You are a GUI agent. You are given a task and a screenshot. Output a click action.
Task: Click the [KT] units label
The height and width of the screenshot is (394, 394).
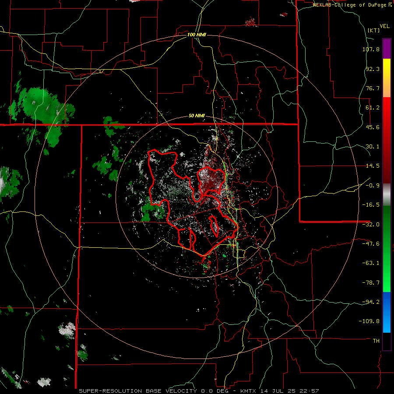pos(373,30)
